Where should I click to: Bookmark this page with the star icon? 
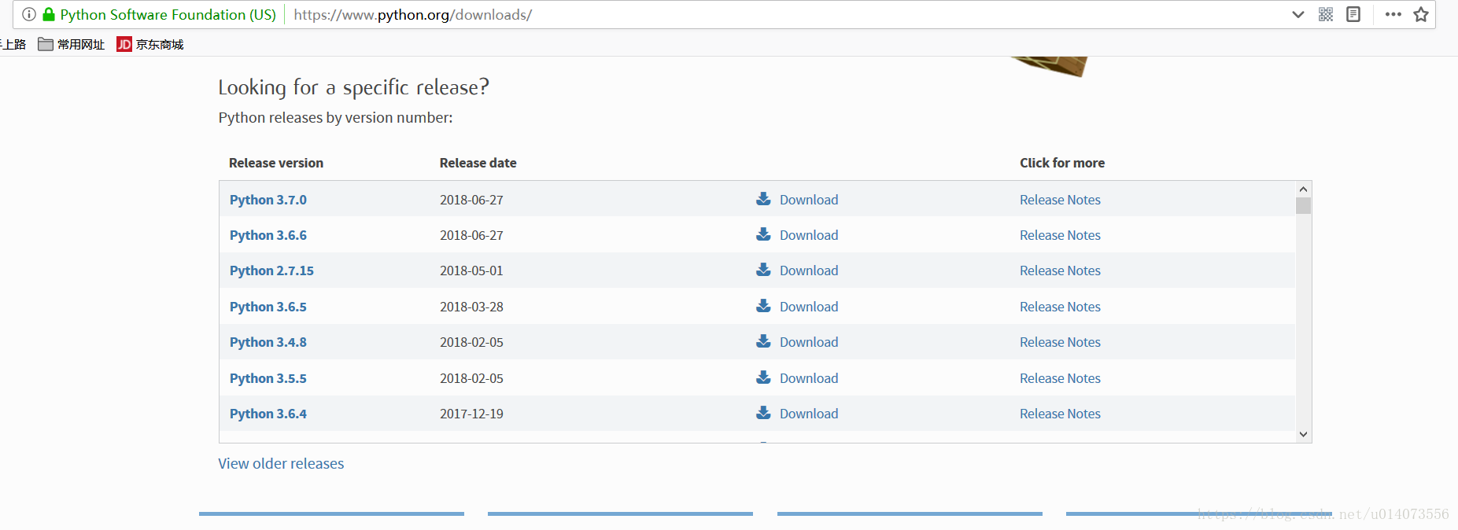(1421, 14)
